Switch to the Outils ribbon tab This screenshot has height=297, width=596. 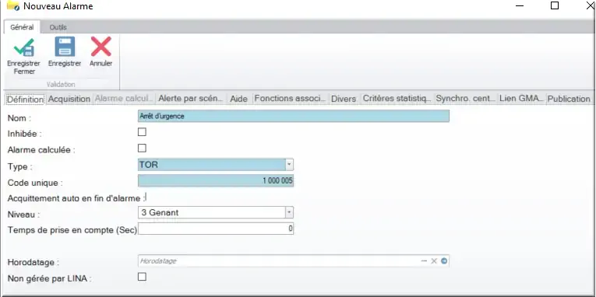pyautogui.click(x=58, y=27)
